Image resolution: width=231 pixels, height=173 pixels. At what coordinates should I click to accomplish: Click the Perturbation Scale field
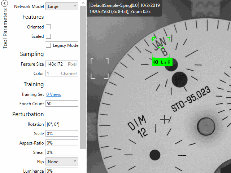click(62, 134)
